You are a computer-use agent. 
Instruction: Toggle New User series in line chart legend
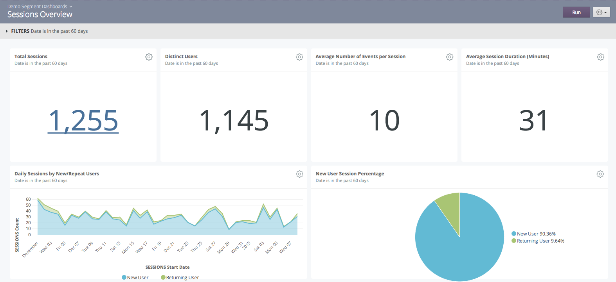(x=135, y=277)
